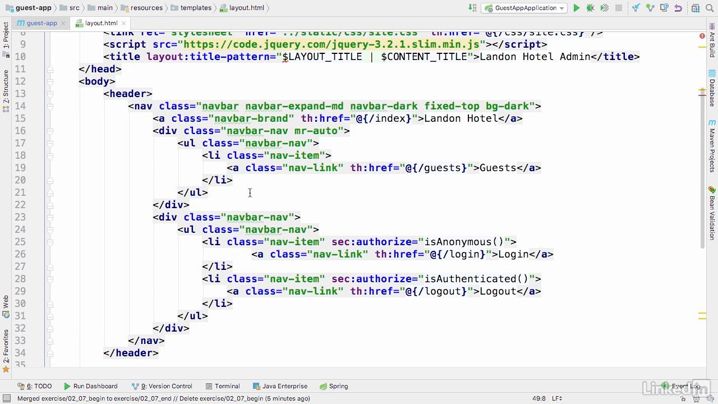Collapse the <body> fold marker on line 12

pyautogui.click(x=50, y=81)
